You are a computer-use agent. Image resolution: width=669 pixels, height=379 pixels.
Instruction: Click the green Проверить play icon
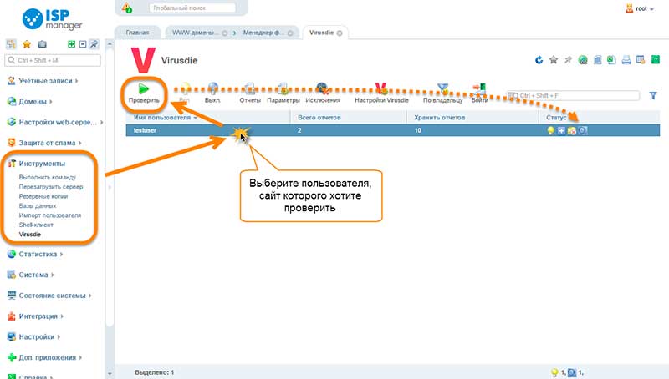click(x=143, y=89)
